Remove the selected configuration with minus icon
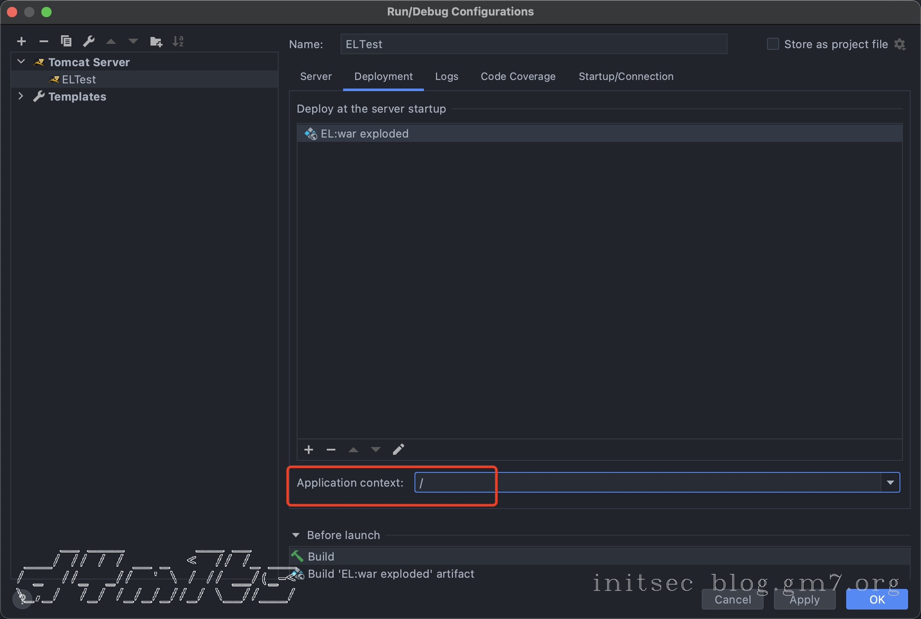This screenshot has height=619, width=921. (44, 41)
